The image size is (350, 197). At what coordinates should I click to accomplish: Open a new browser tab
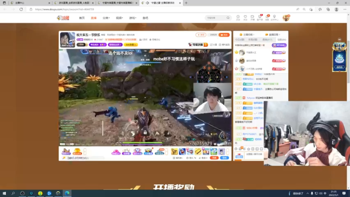point(186,3)
